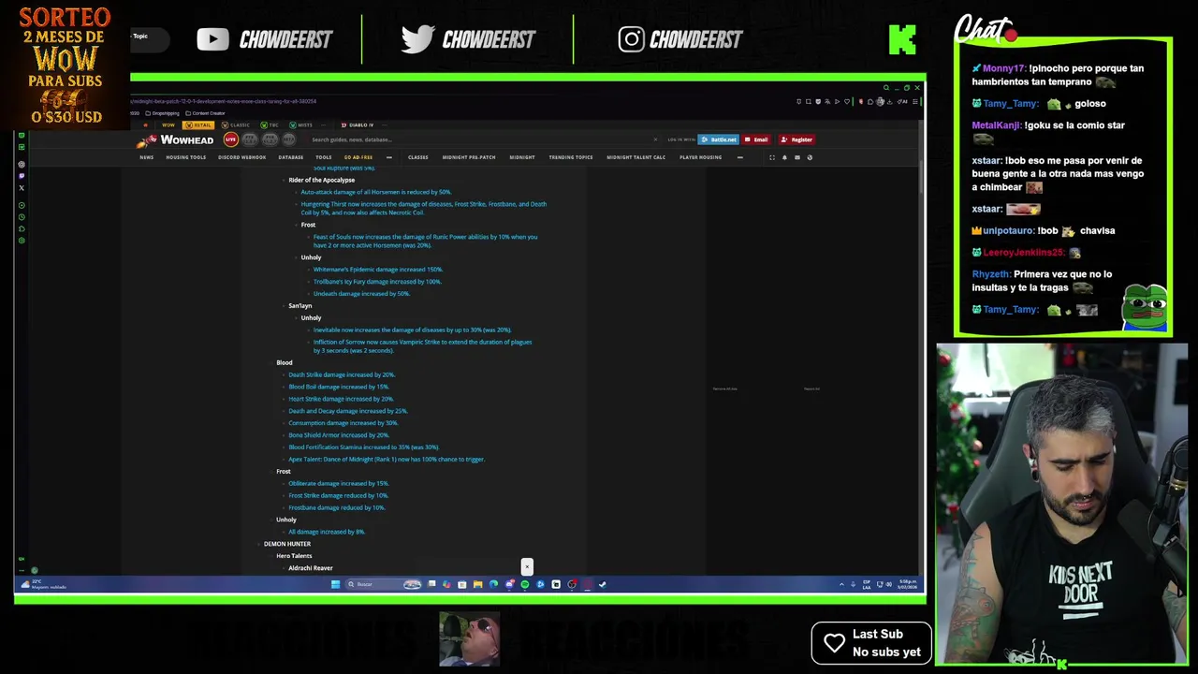This screenshot has width=1198, height=674.
Task: Click the Register button
Action: (x=797, y=139)
